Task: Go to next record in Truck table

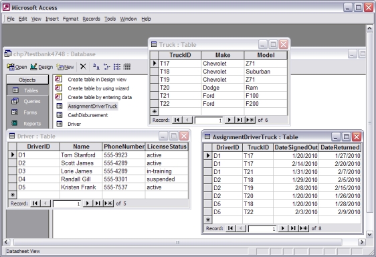Action: click(x=229, y=120)
